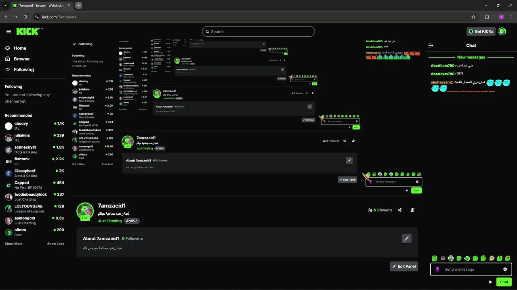Go to Browse in sidebar
Viewport: 517px width, 290px height.
pyautogui.click(x=17, y=59)
